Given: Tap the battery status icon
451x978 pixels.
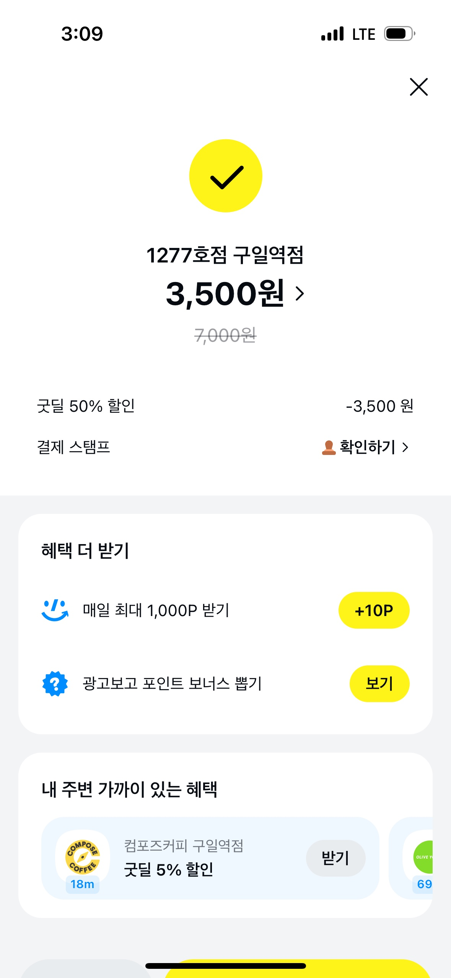Looking at the screenshot, I should click(399, 34).
